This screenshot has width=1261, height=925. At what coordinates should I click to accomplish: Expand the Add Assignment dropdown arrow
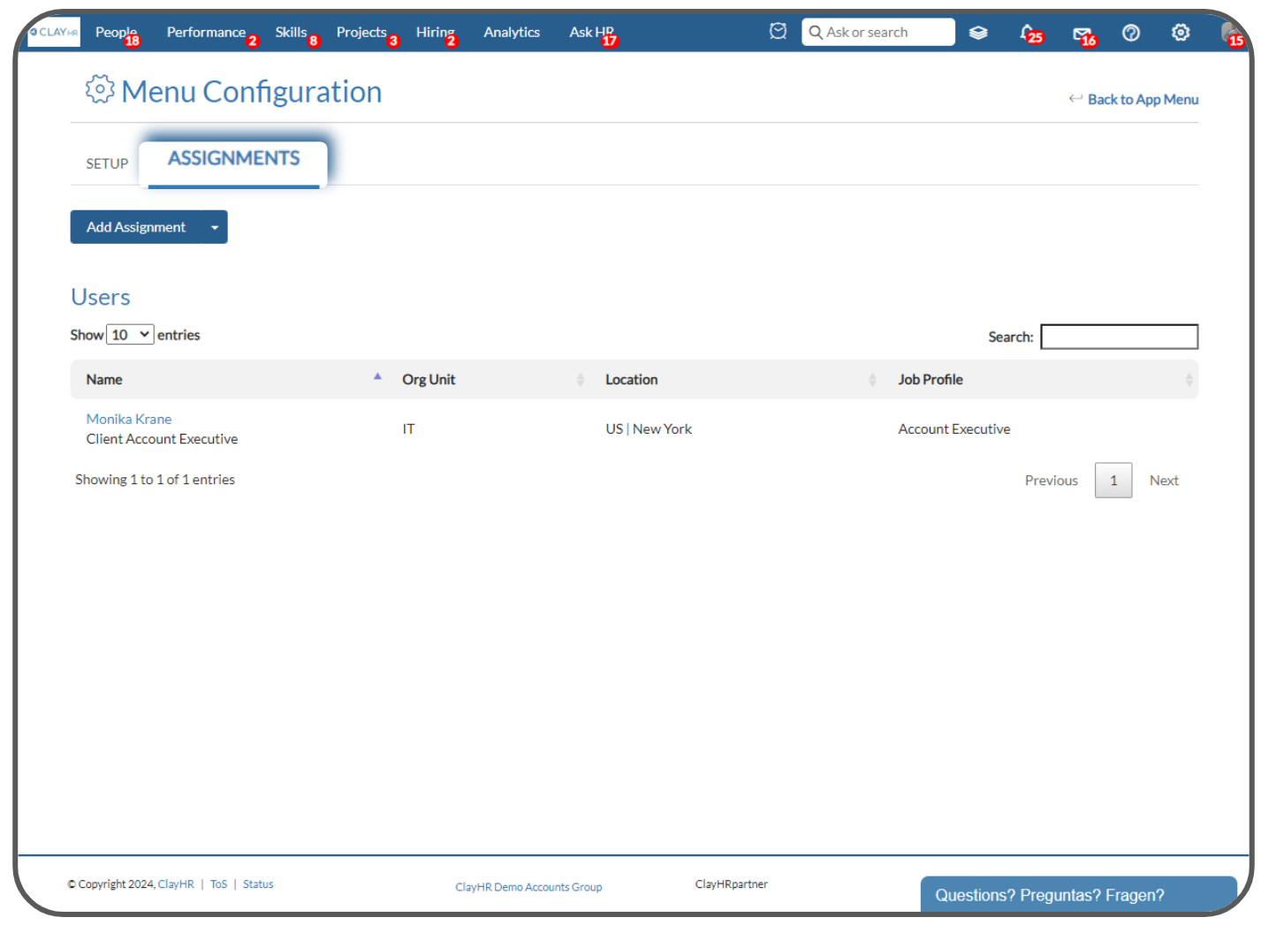[x=213, y=227]
